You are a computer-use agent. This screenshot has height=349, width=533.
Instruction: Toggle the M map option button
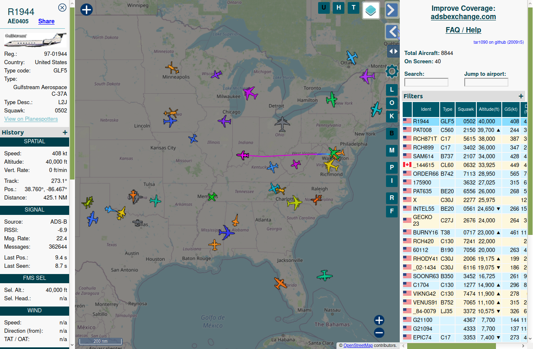tap(391, 150)
